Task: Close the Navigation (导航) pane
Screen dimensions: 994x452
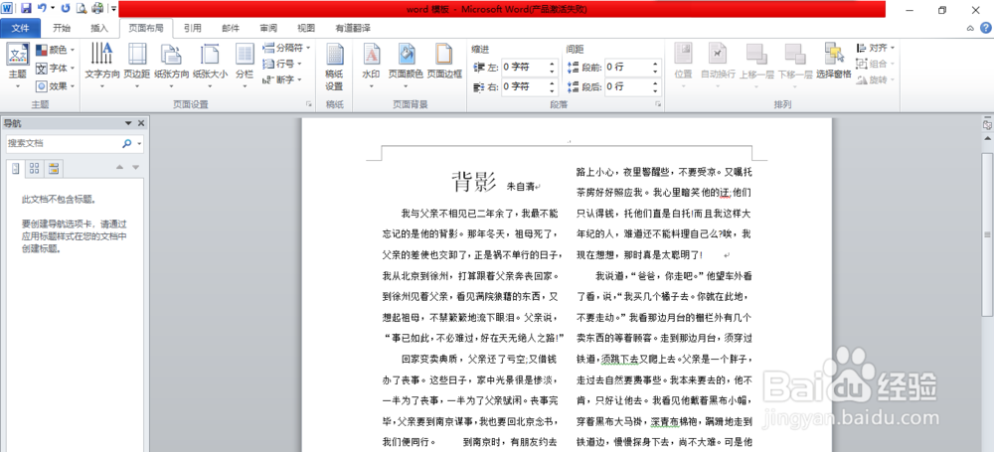Action: 141,123
